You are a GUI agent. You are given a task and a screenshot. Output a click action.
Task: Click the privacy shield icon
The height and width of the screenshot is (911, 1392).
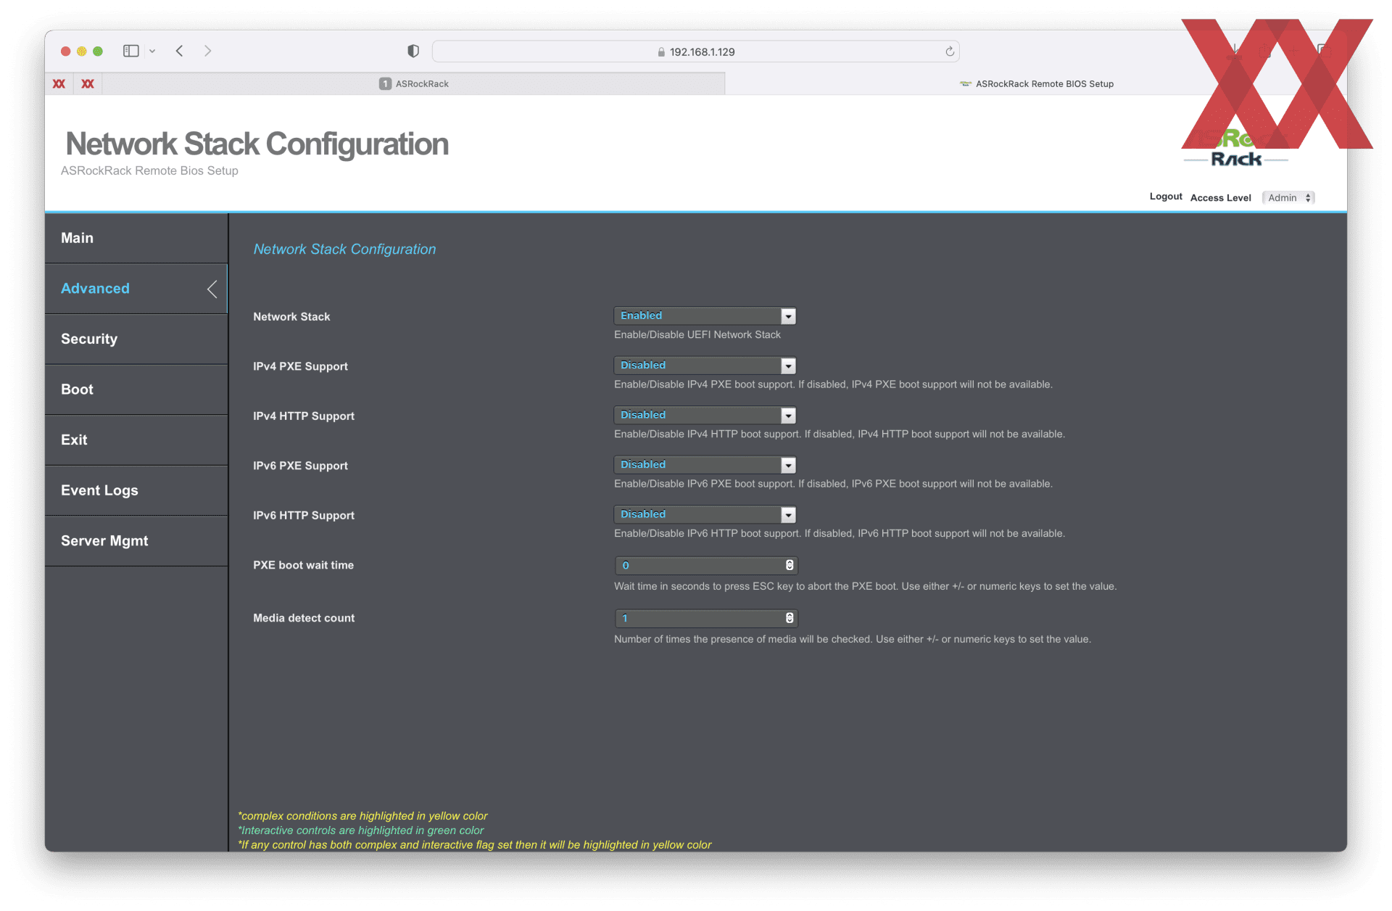click(413, 51)
